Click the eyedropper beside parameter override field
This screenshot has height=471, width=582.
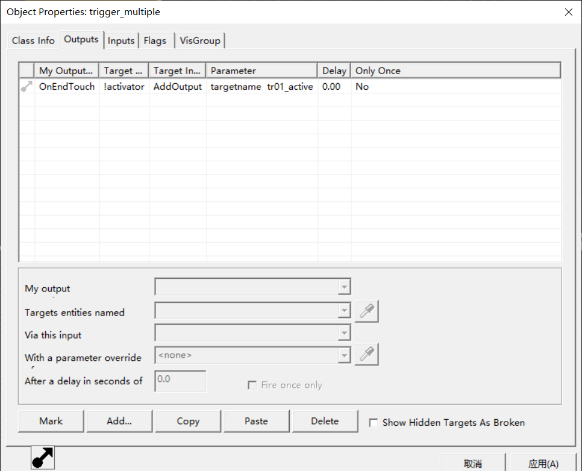pyautogui.click(x=367, y=355)
